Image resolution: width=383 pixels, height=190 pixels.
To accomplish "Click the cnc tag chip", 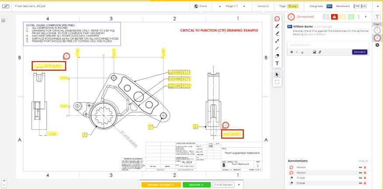I will [x=292, y=7].
